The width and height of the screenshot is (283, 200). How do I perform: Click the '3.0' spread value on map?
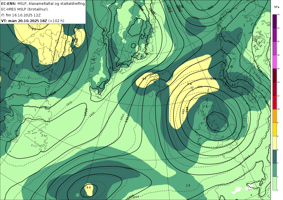[224, 29]
